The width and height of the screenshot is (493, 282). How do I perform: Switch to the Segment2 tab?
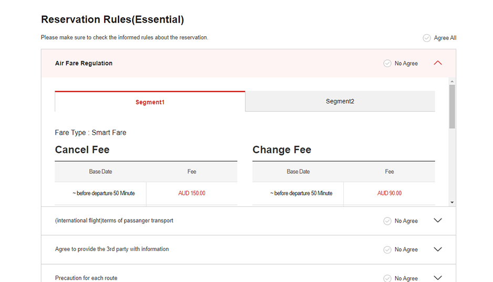pyautogui.click(x=340, y=101)
